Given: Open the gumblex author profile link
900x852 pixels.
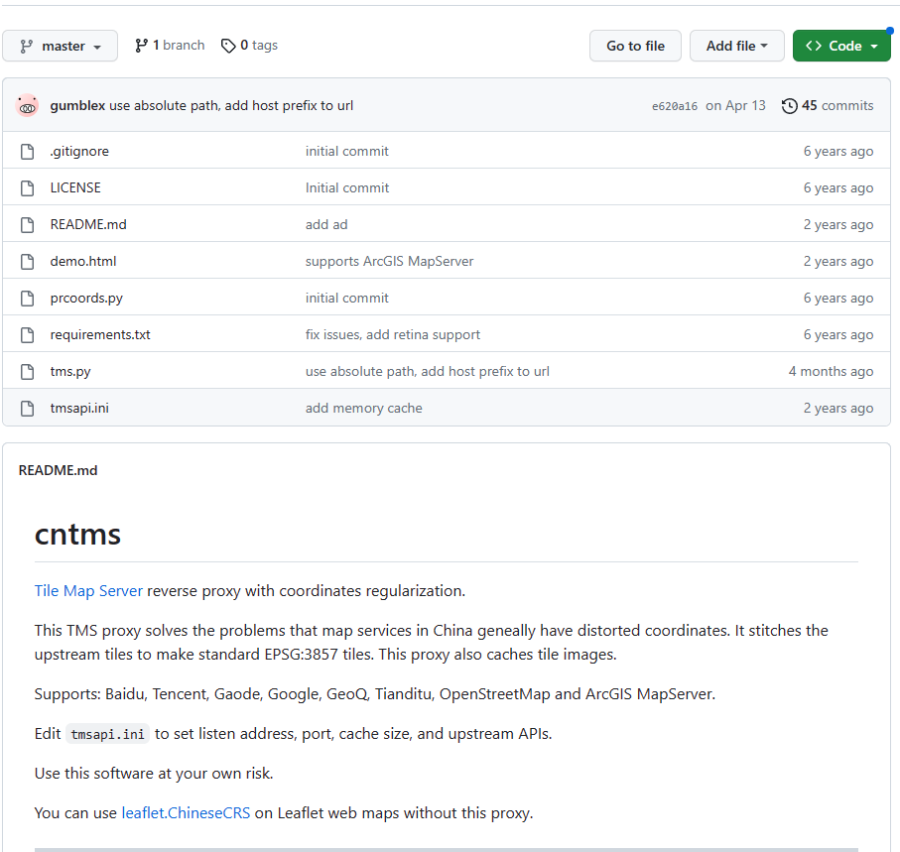Looking at the screenshot, I should pos(77,105).
